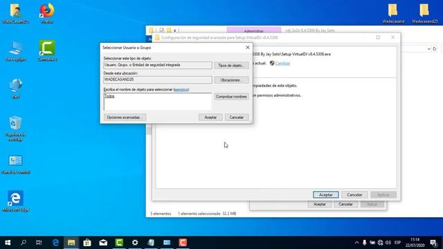
Task: Maximize the advanced security window
Action: coord(378,37)
